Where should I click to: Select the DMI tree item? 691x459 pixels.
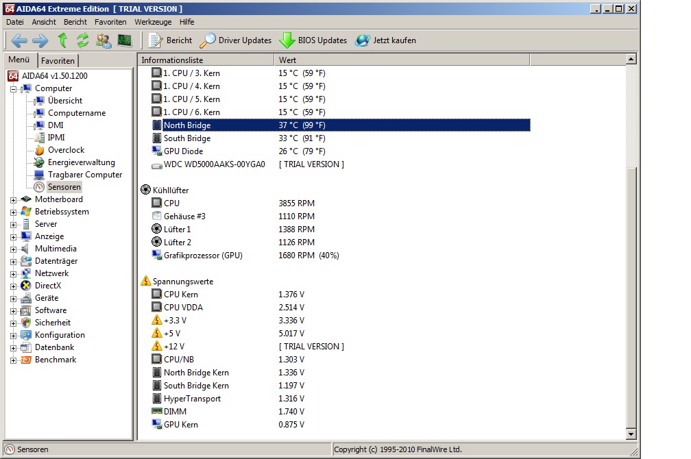click(56, 125)
